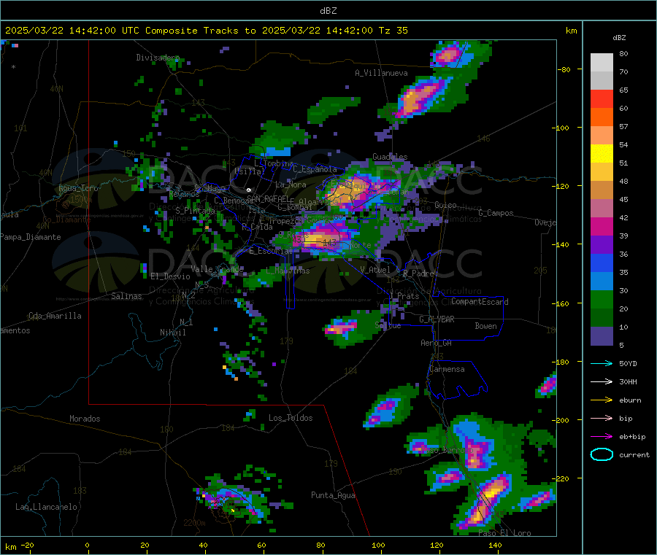The width and height of the screenshot is (657, 555).
Task: Click the white 30HM arrow legend icon
Action: click(602, 381)
